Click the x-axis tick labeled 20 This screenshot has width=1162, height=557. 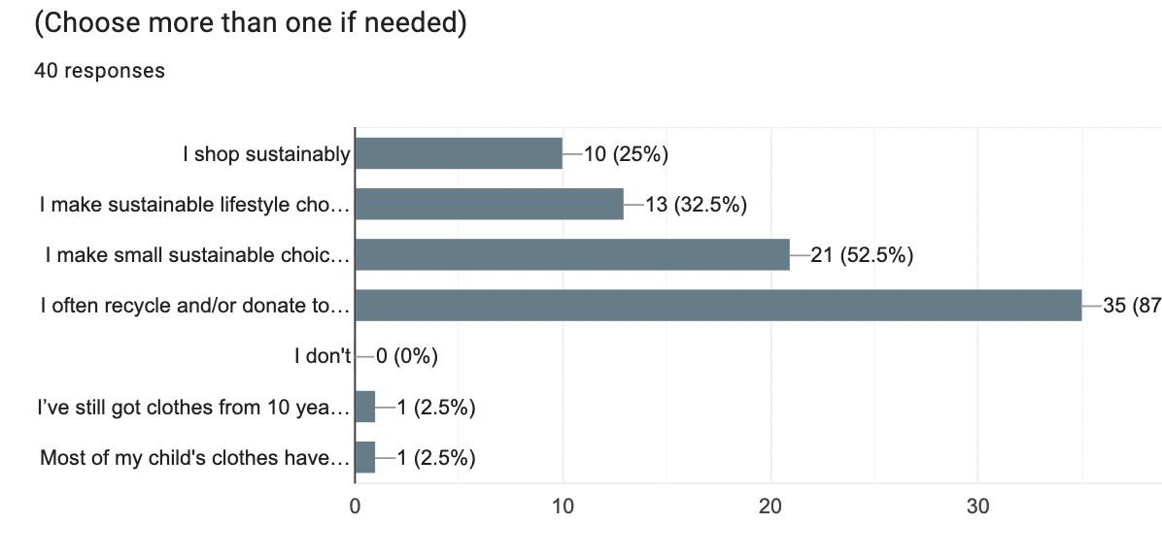771,507
